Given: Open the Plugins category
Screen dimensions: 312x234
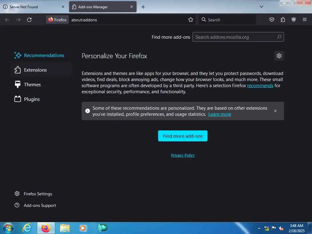Looking at the screenshot, I should [x=41, y=99].
